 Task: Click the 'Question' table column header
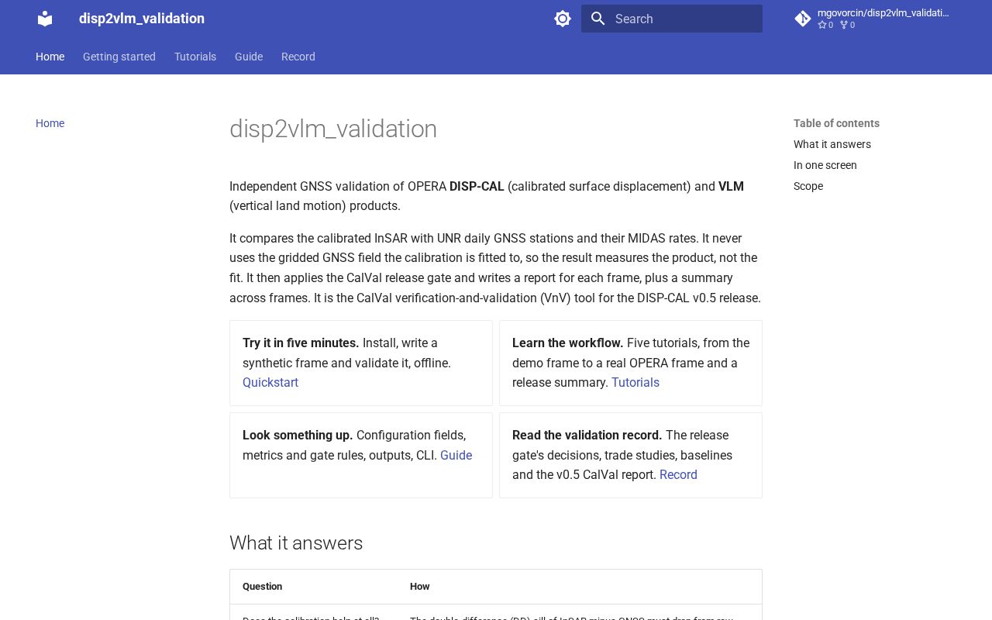coord(262,587)
